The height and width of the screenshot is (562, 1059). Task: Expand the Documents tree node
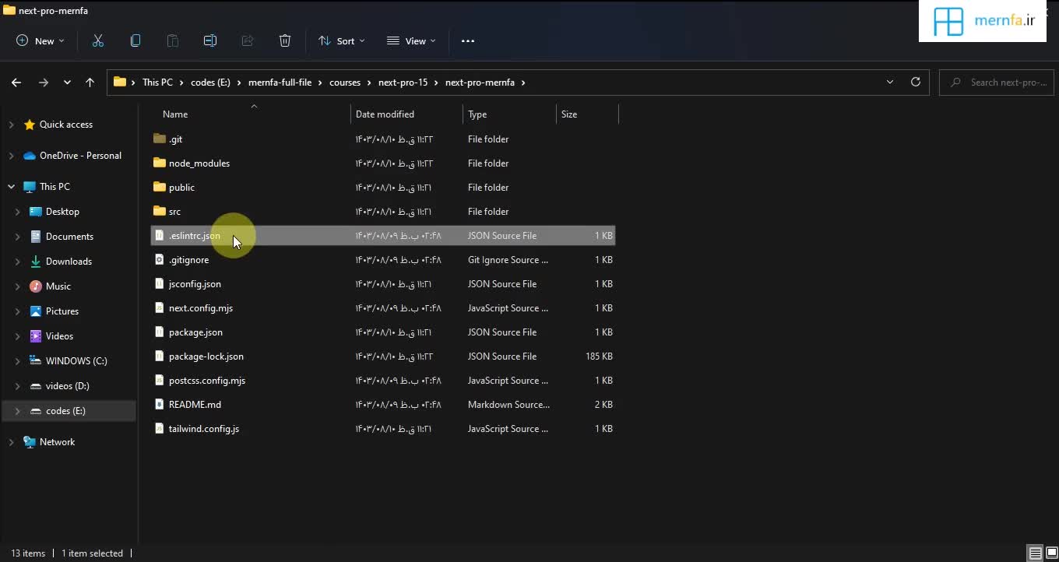tap(17, 237)
